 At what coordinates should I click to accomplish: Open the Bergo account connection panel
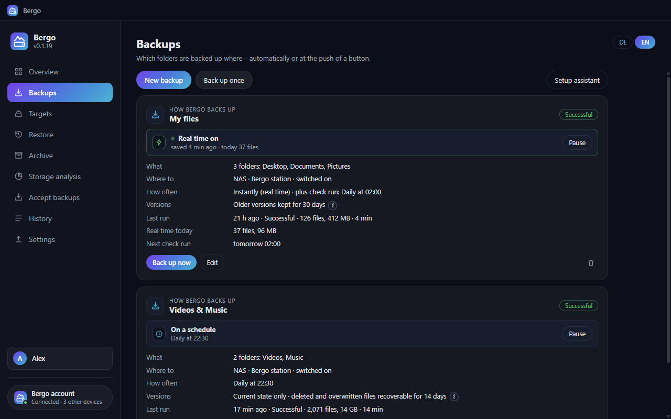click(60, 398)
